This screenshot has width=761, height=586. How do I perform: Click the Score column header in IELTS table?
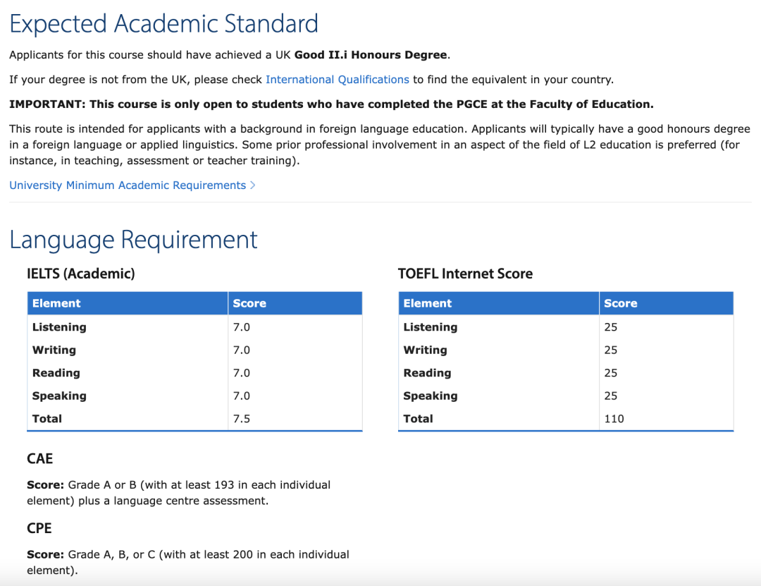pos(249,303)
